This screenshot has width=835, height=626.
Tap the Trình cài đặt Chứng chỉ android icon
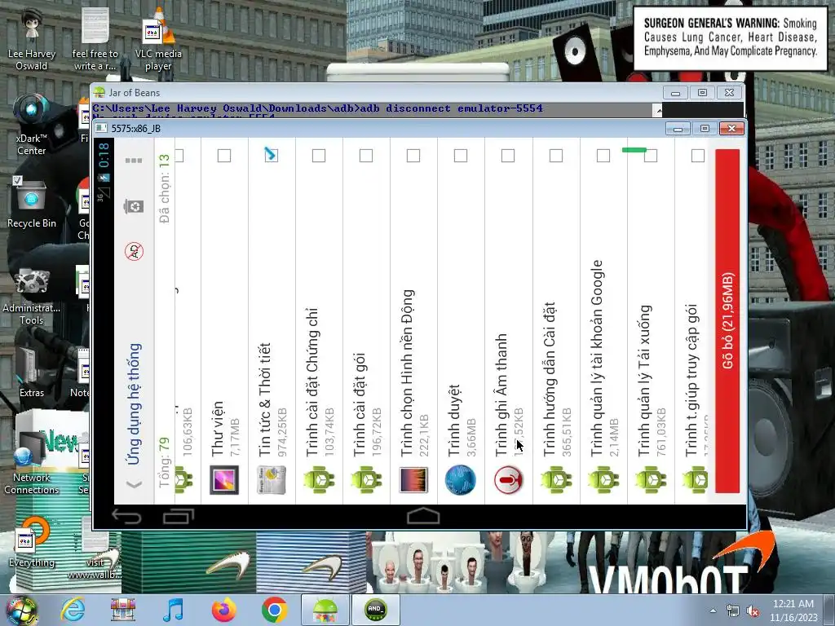tap(319, 479)
